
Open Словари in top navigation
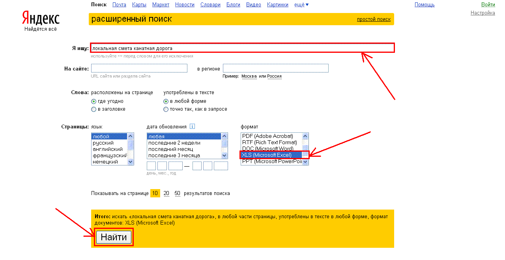[210, 5]
